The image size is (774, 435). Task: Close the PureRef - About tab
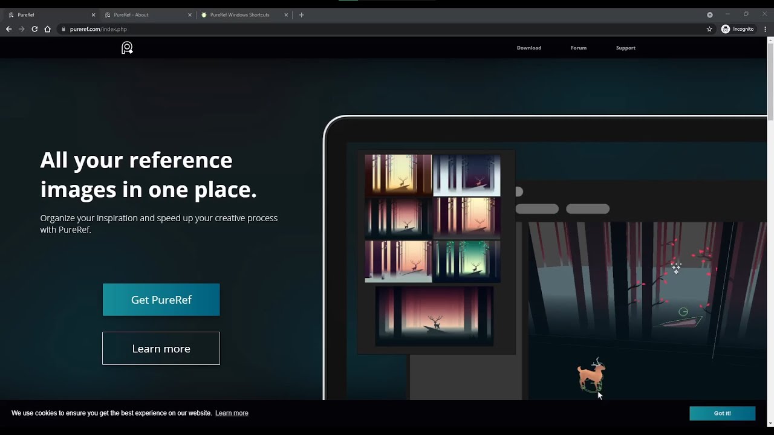click(190, 14)
